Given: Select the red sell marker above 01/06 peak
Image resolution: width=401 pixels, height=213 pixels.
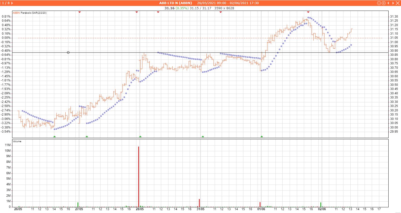Looking at the screenshot, I should click(308, 12).
